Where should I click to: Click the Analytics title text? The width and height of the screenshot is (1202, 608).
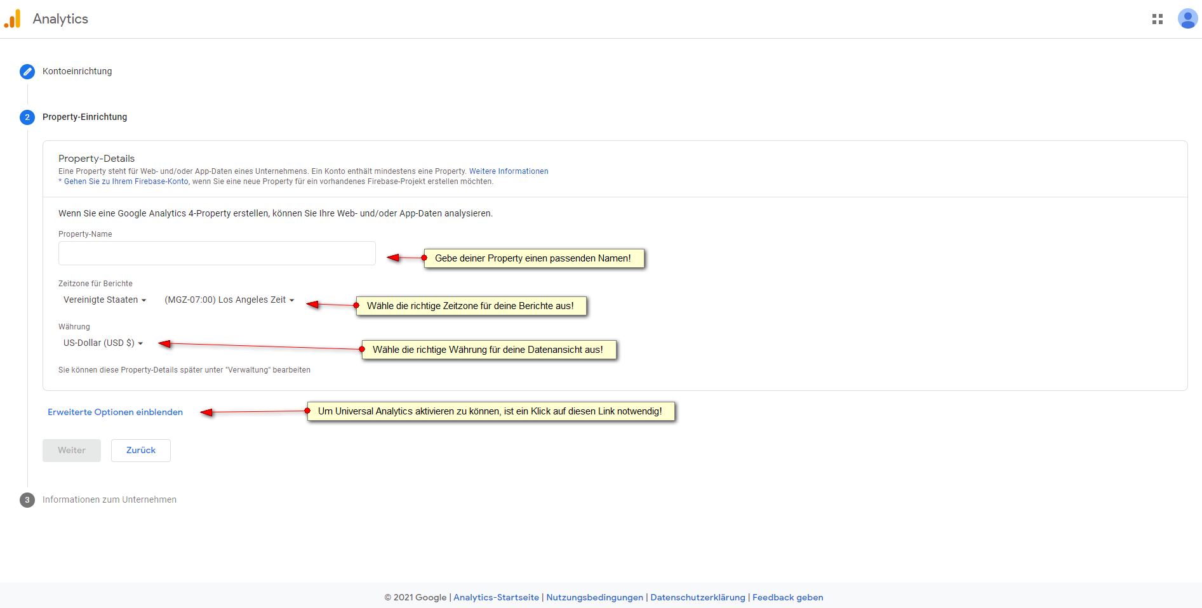(60, 19)
